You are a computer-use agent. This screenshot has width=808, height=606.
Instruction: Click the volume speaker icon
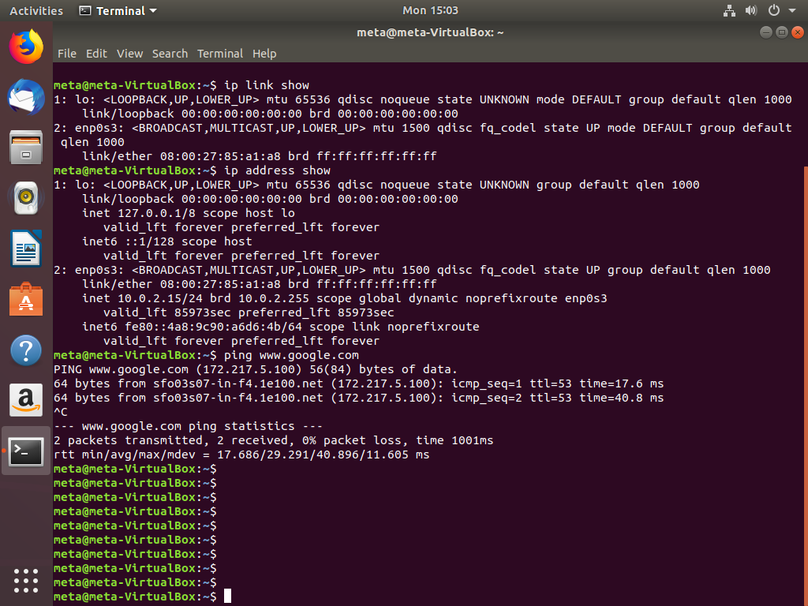[x=751, y=11]
